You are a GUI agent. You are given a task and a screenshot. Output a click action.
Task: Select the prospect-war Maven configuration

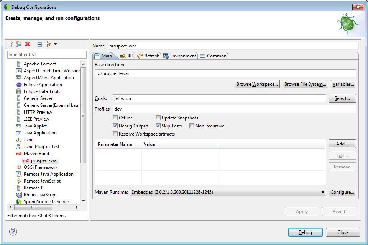41,160
